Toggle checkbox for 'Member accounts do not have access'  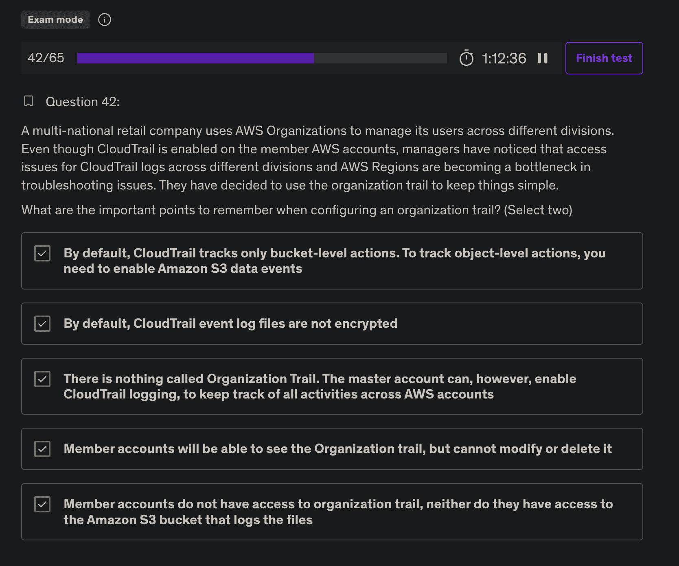click(42, 504)
